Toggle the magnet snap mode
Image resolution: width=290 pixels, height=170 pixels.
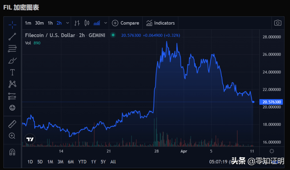[x=12, y=152]
